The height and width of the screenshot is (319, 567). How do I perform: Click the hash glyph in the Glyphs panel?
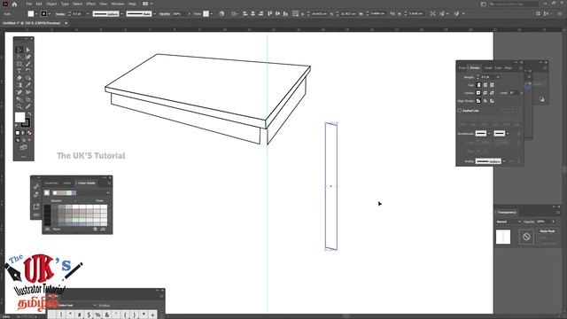tap(80, 315)
